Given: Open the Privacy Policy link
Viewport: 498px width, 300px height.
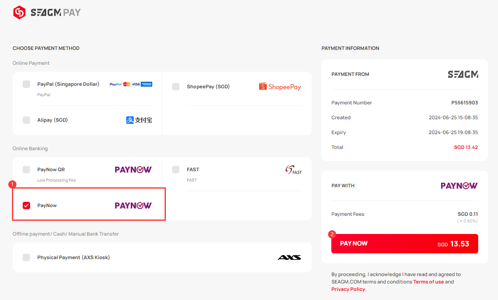Looking at the screenshot, I should (348, 289).
